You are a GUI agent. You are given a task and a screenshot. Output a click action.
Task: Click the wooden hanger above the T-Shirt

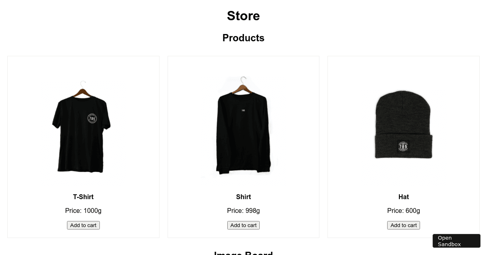click(83, 92)
